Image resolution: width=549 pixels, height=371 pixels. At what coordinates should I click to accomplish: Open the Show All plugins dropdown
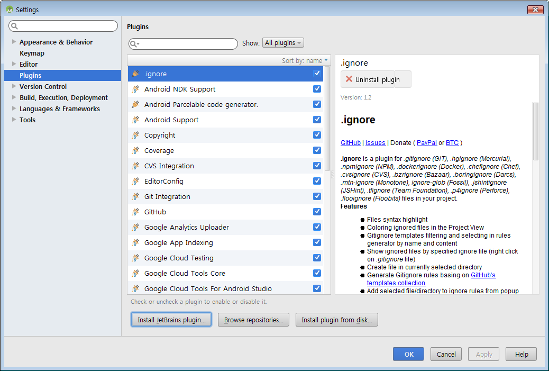[x=283, y=43]
